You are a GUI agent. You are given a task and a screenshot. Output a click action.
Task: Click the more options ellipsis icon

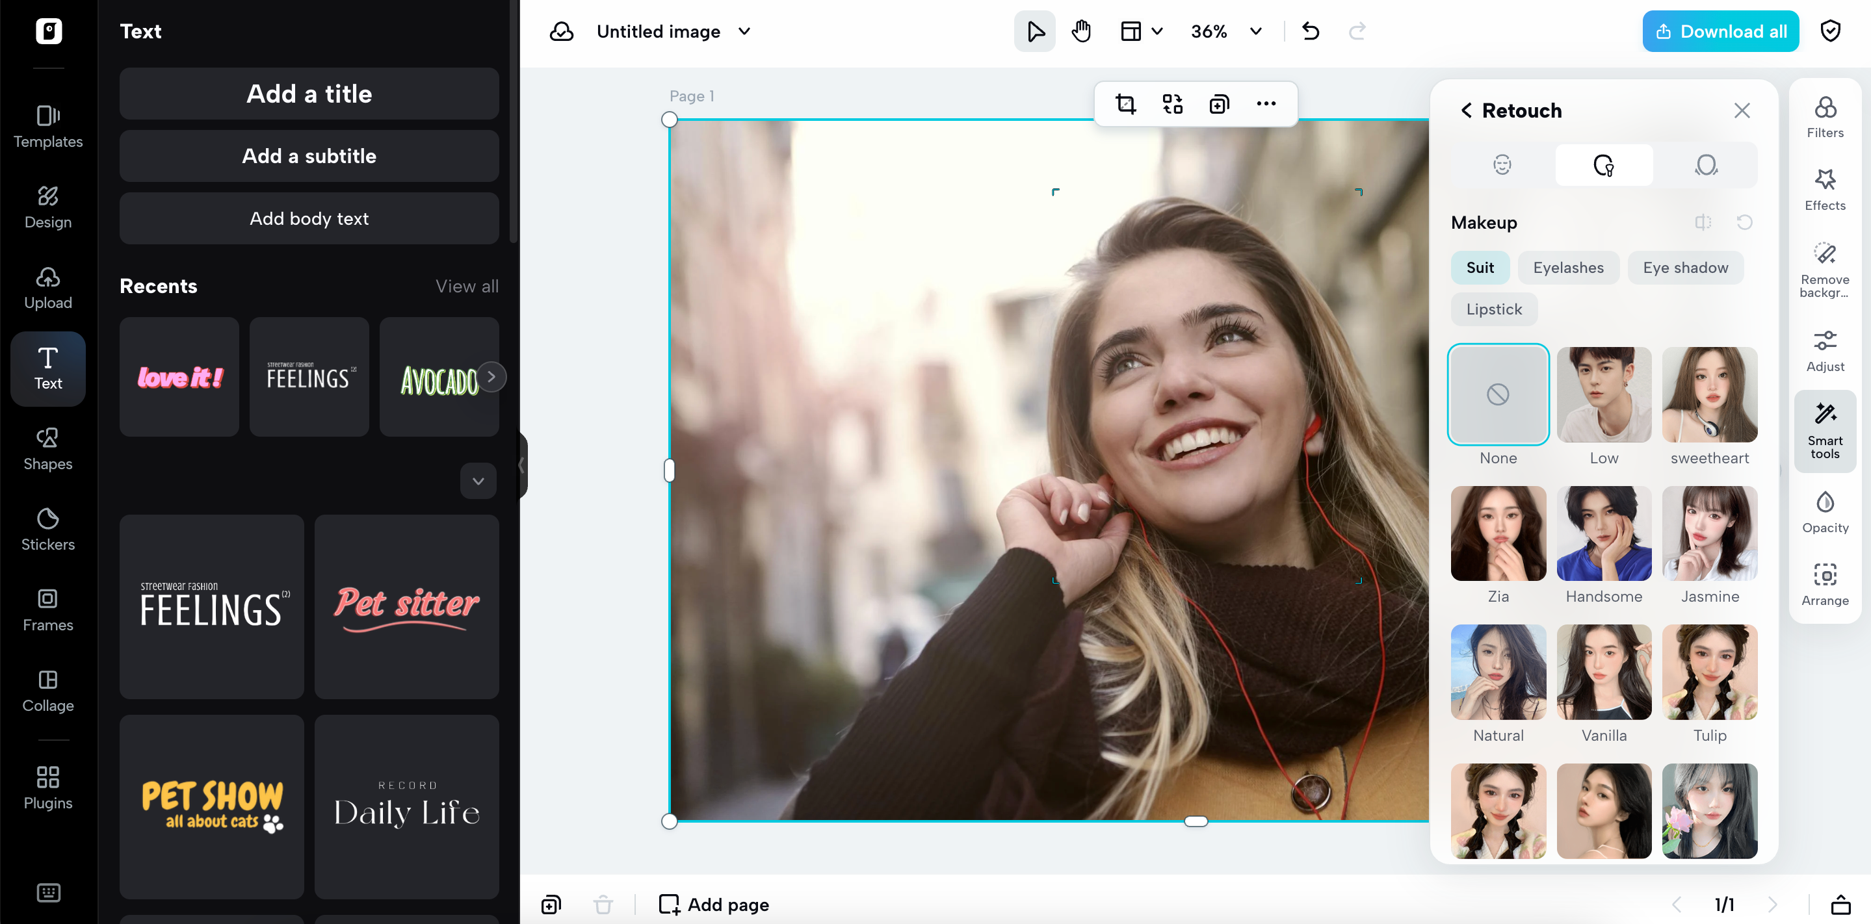tap(1265, 105)
